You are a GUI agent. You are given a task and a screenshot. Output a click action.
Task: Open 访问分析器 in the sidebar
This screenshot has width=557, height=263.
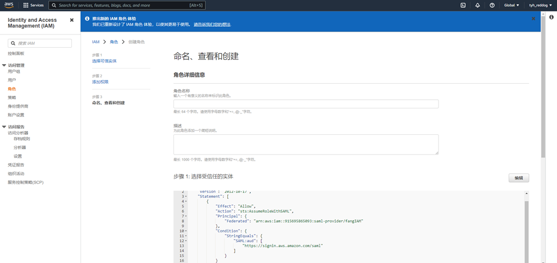point(18,133)
